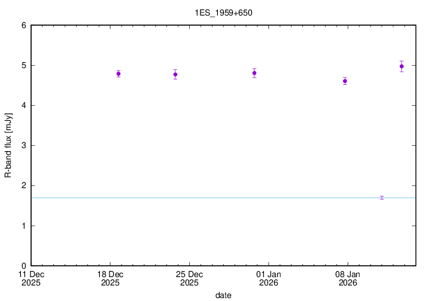
Task: Click the y-axis tick label 6
Action: click(x=23, y=26)
